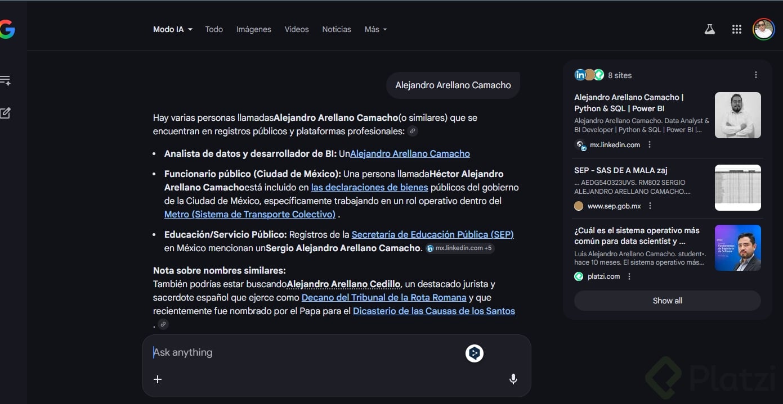
Task: Click the link icon after the intro paragraph
Action: (x=413, y=131)
